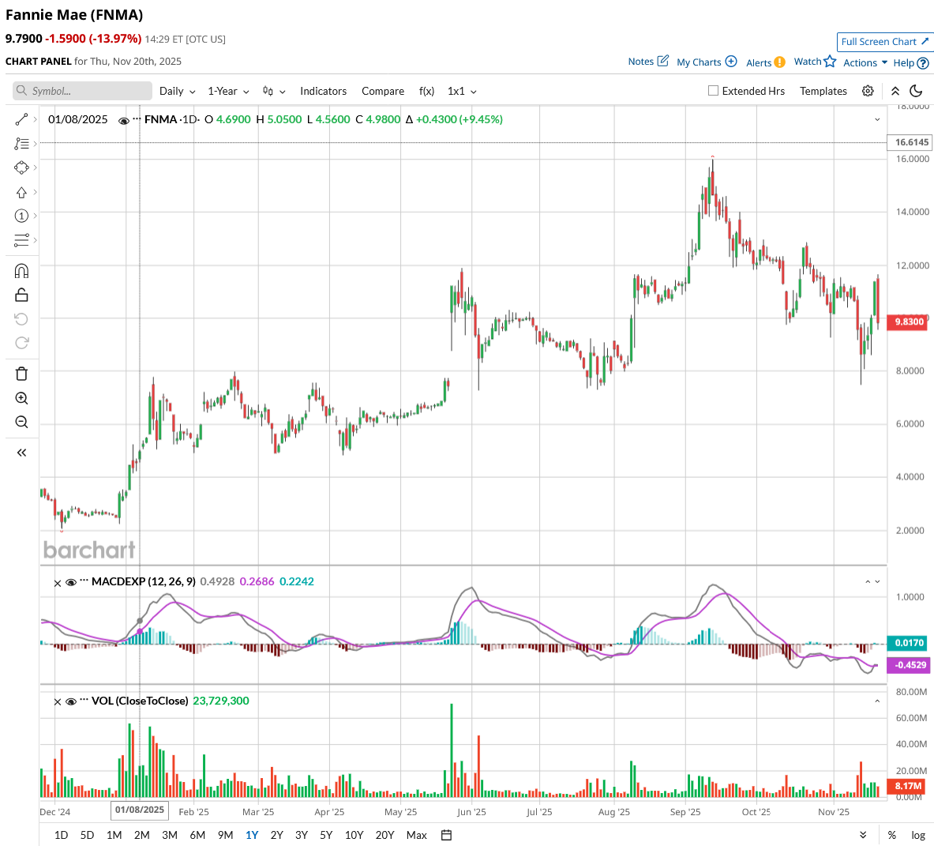Collapse the left drawing toolbar
Screen dimensions: 934x846
21,453
